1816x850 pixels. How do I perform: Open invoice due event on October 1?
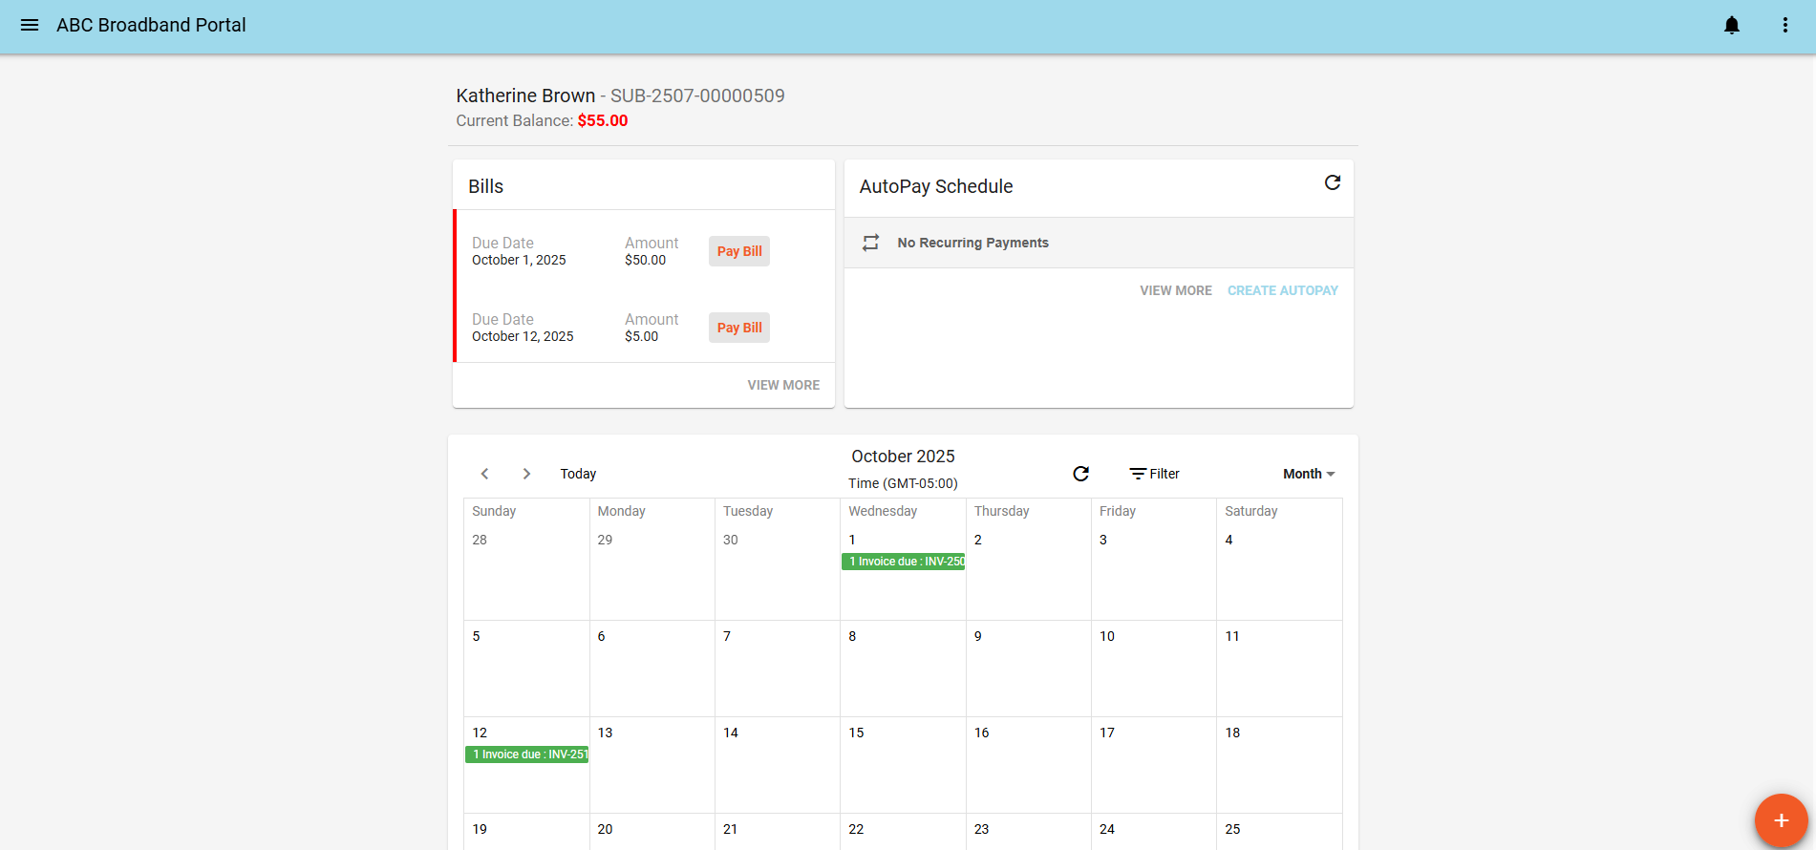tap(904, 562)
